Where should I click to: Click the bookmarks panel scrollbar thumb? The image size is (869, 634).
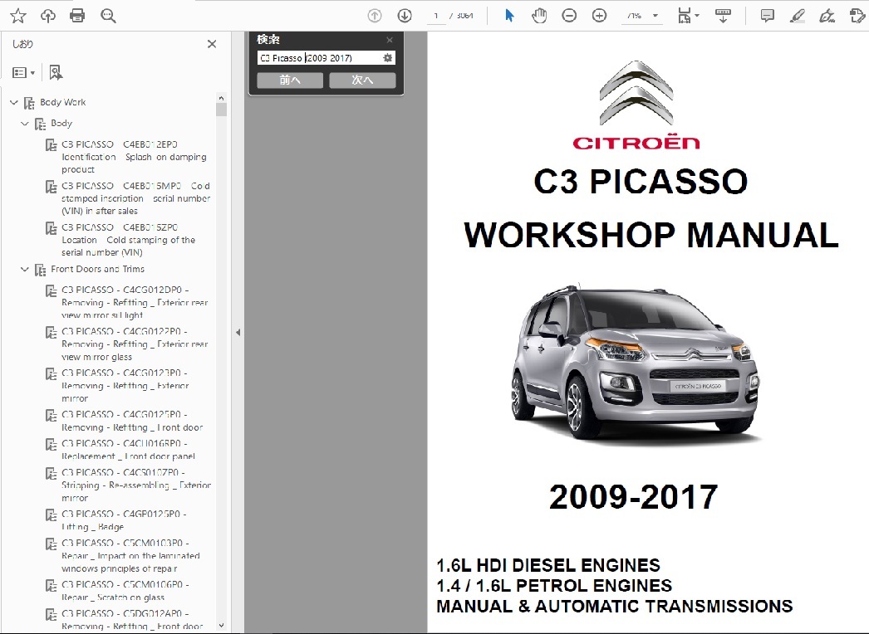pos(221,110)
